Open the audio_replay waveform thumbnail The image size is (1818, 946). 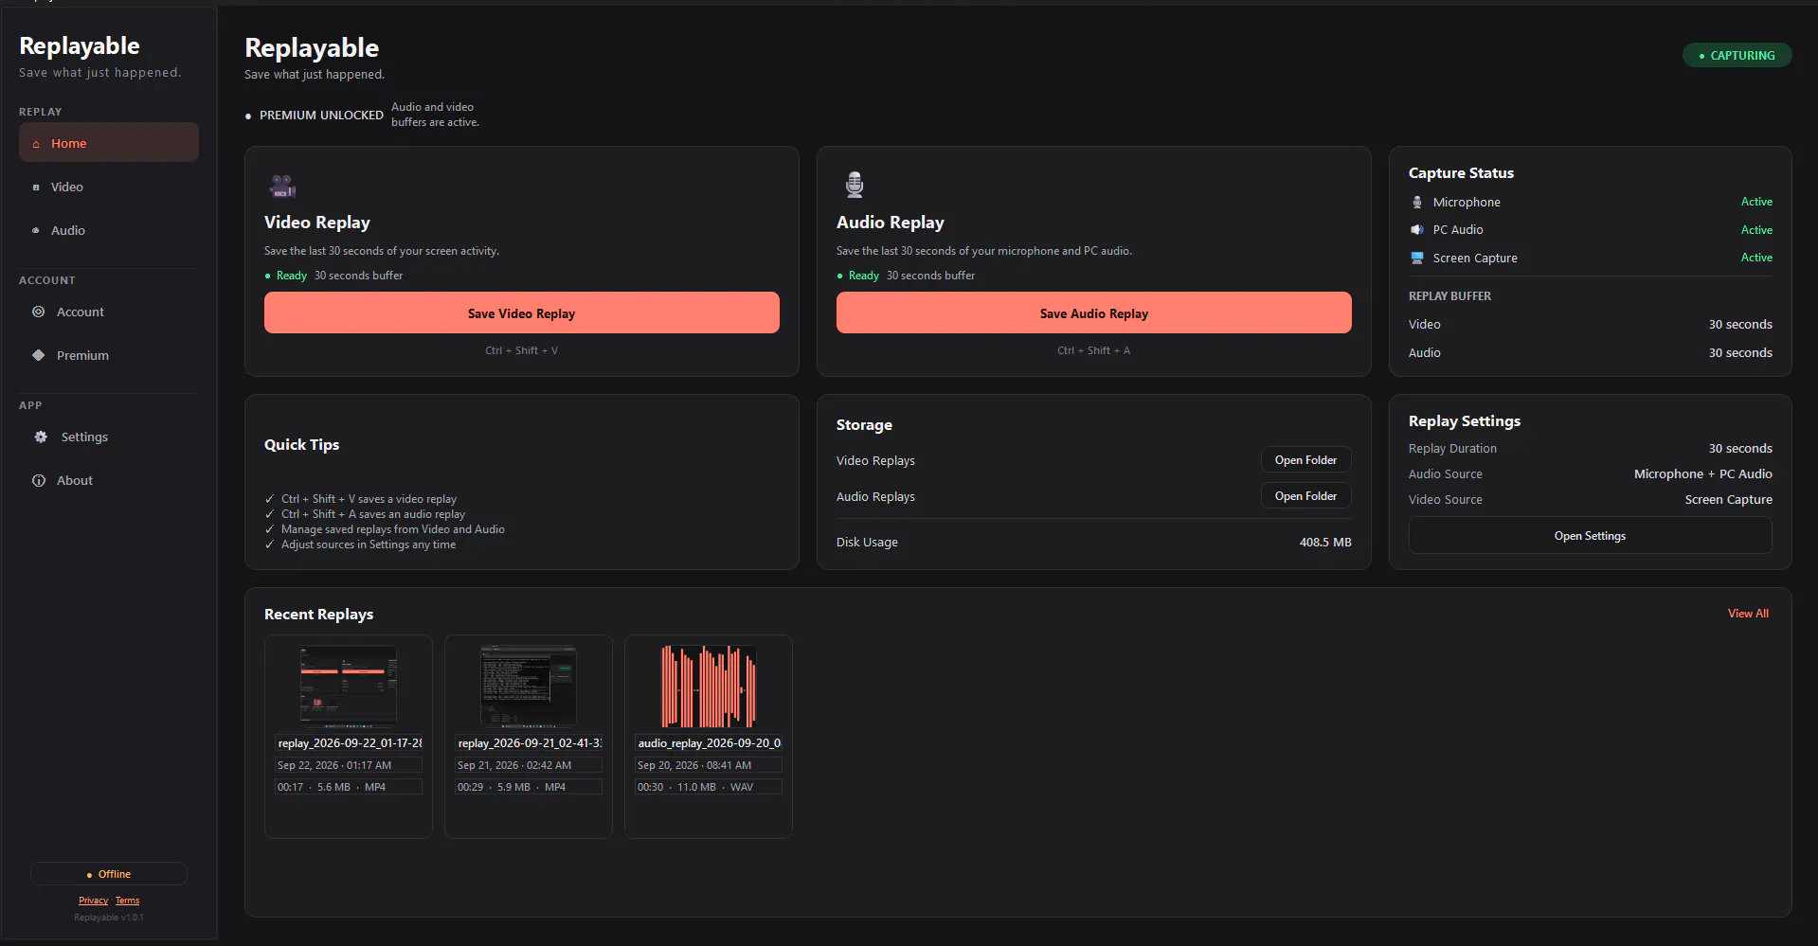(709, 687)
